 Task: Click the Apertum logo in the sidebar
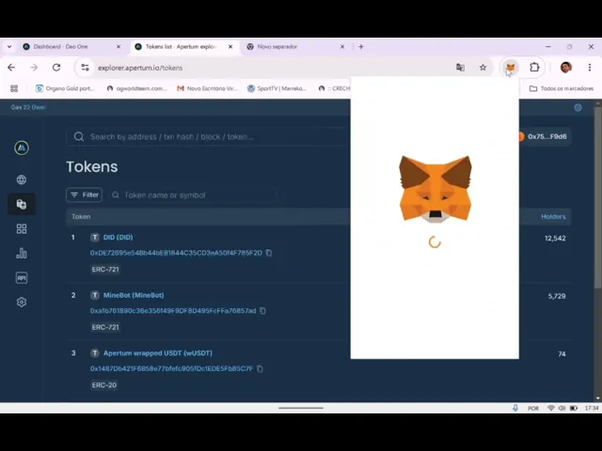tap(22, 148)
